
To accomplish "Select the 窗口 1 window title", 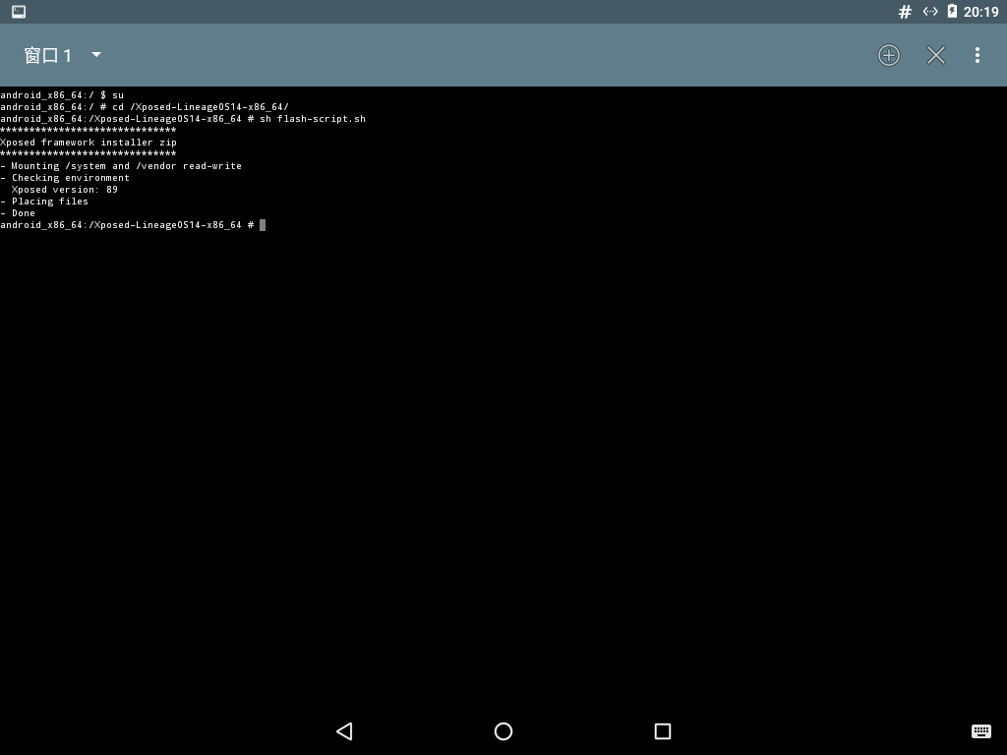I will click(x=48, y=55).
